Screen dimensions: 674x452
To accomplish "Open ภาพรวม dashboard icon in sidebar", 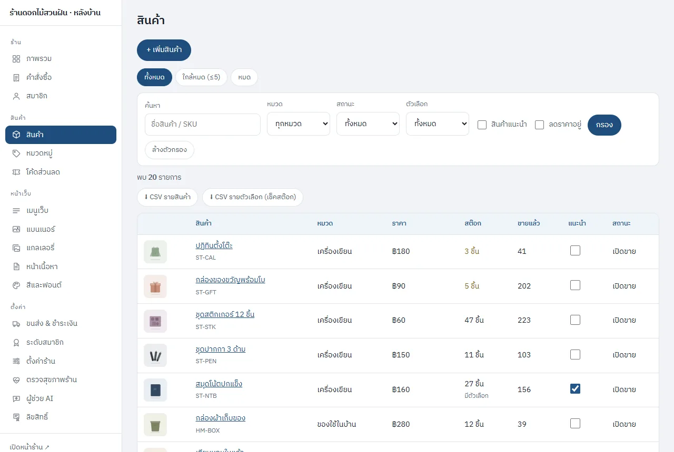I will pyautogui.click(x=16, y=58).
